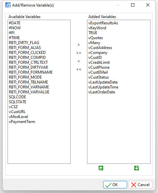Select #DATE in Available Variables

(14, 23)
